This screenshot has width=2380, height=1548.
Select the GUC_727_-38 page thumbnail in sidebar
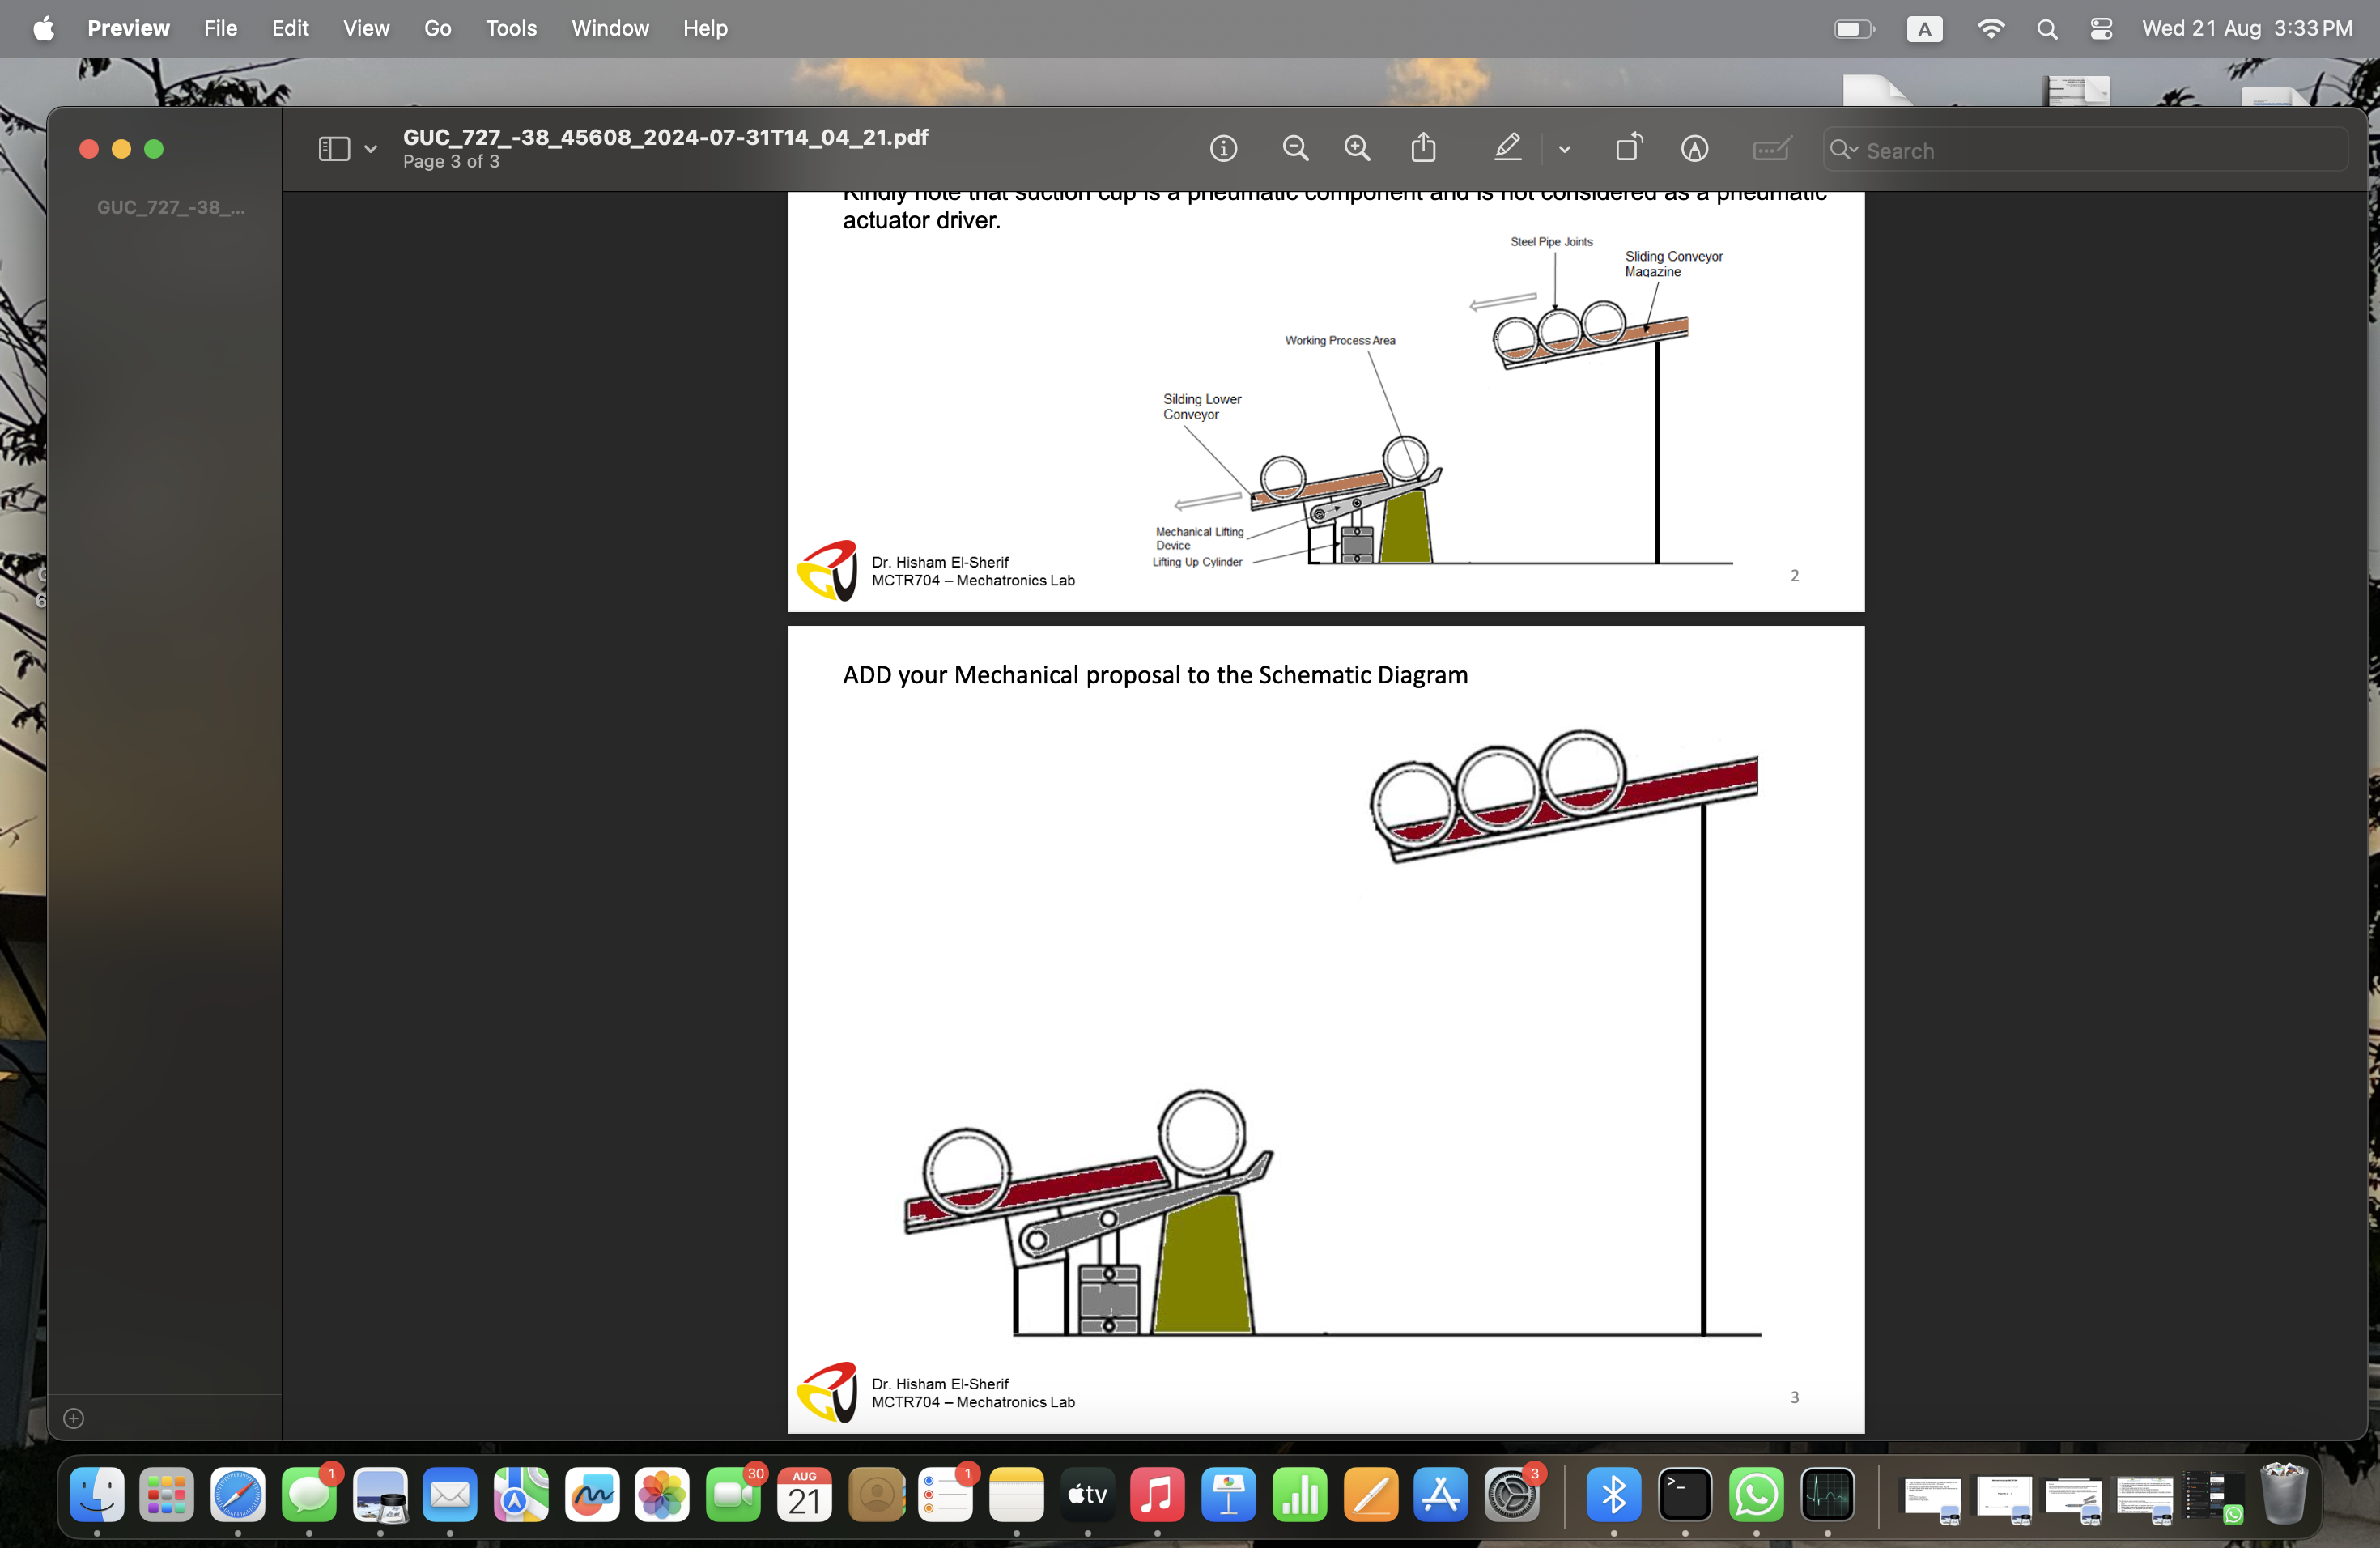tap(170, 207)
